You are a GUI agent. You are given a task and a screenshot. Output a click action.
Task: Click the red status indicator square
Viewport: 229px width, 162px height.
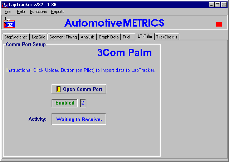(x=219, y=24)
